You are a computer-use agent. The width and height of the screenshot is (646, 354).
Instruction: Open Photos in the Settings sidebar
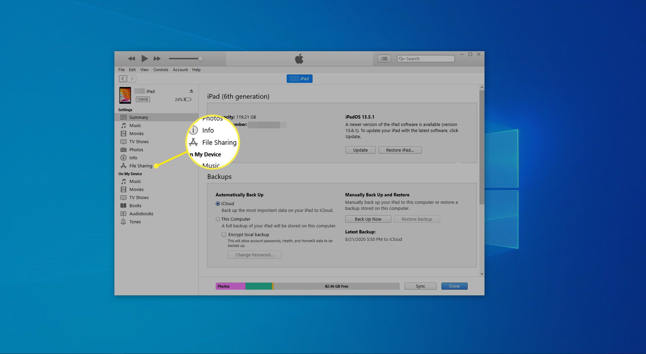point(156,150)
